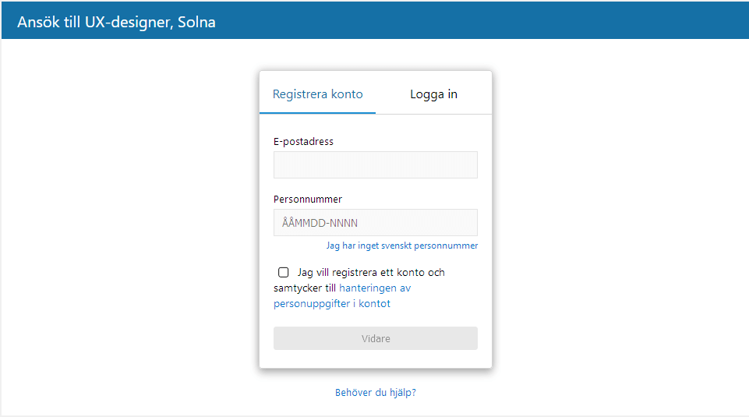Click the 'Ansök till UX-designer, Solna' heading
Viewport: 749px width, 417px height.
tap(117, 22)
